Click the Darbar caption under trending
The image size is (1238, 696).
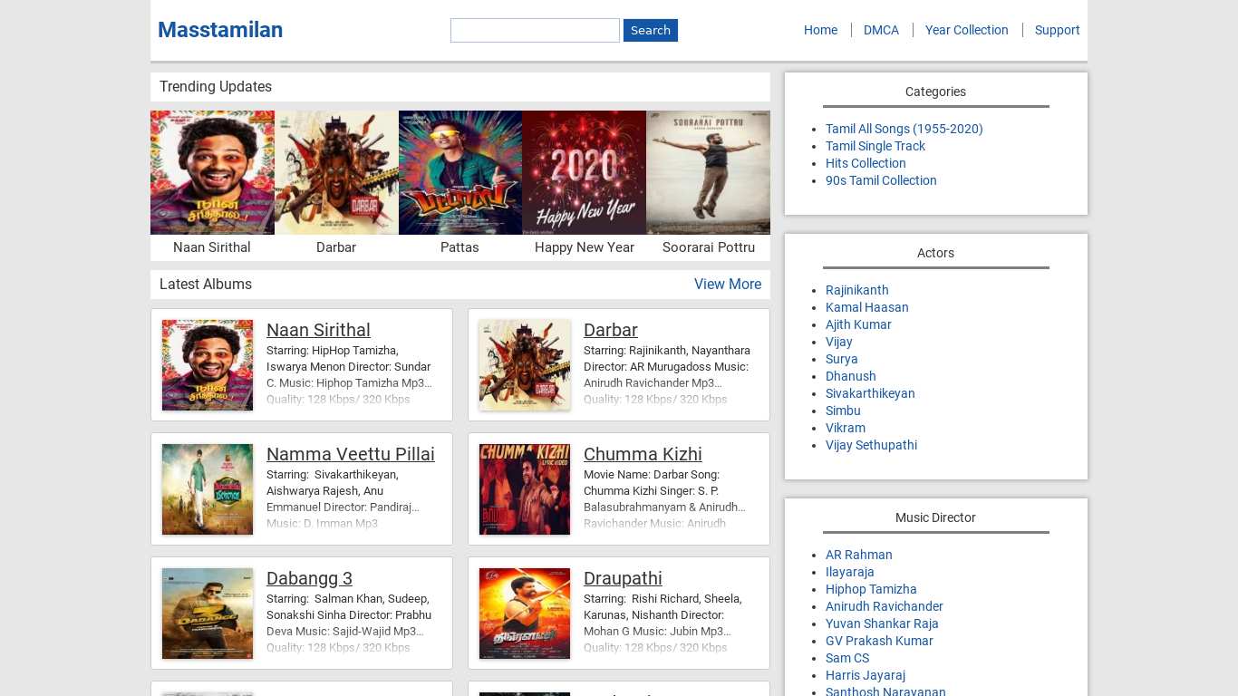click(336, 247)
